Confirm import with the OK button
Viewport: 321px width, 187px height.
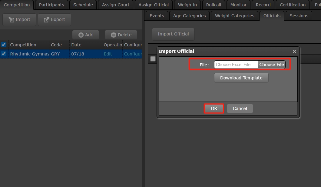pyautogui.click(x=214, y=109)
